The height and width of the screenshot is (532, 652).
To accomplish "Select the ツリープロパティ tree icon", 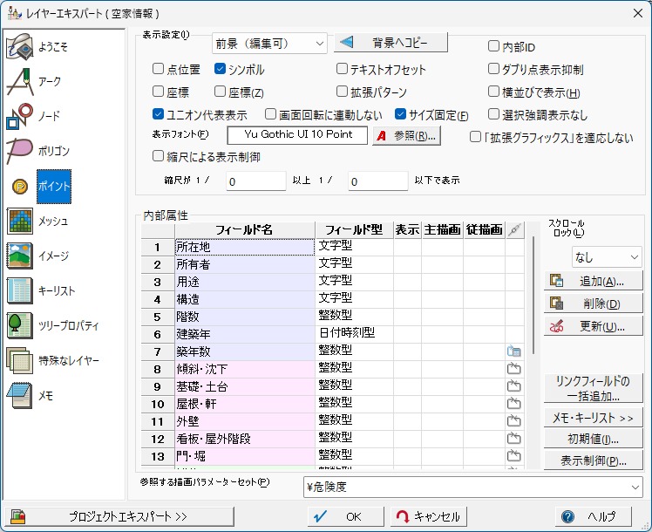I will pos(19,325).
